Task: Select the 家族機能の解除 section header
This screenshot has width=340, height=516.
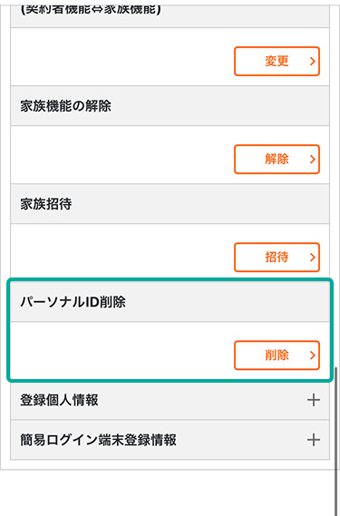Action: pyautogui.click(x=170, y=106)
